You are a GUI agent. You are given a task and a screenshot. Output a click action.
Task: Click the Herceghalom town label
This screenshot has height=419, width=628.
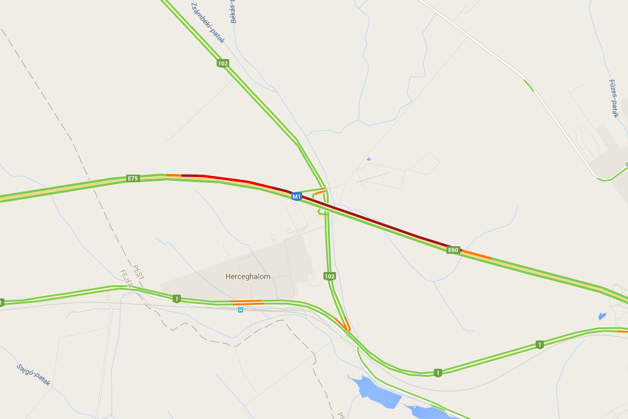pyautogui.click(x=248, y=276)
